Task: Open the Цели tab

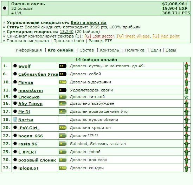Action: point(156,50)
